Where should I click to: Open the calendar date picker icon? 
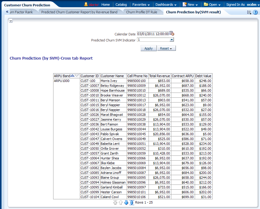pyautogui.click(x=172, y=34)
